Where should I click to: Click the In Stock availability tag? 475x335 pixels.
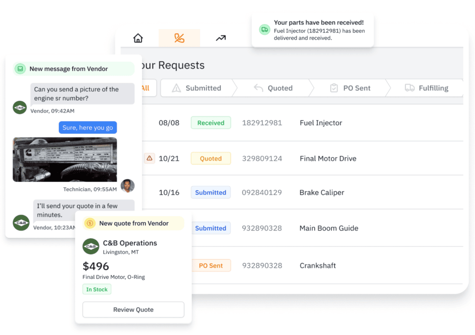[x=97, y=290]
